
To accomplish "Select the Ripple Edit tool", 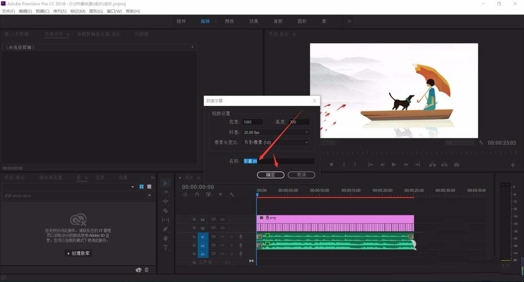I will (166, 201).
